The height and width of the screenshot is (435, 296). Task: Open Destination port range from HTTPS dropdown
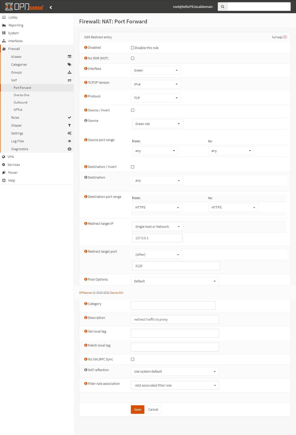pyautogui.click(x=157, y=207)
